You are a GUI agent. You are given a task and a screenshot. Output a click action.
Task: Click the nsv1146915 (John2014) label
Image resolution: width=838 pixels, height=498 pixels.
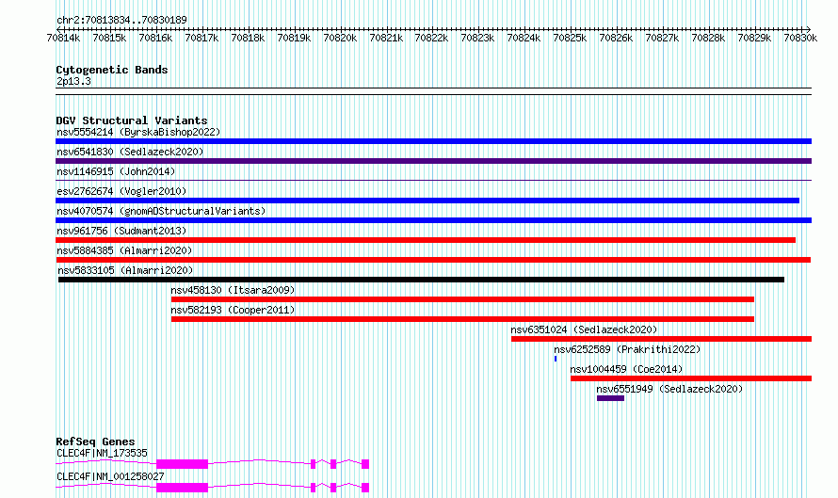coord(116,171)
